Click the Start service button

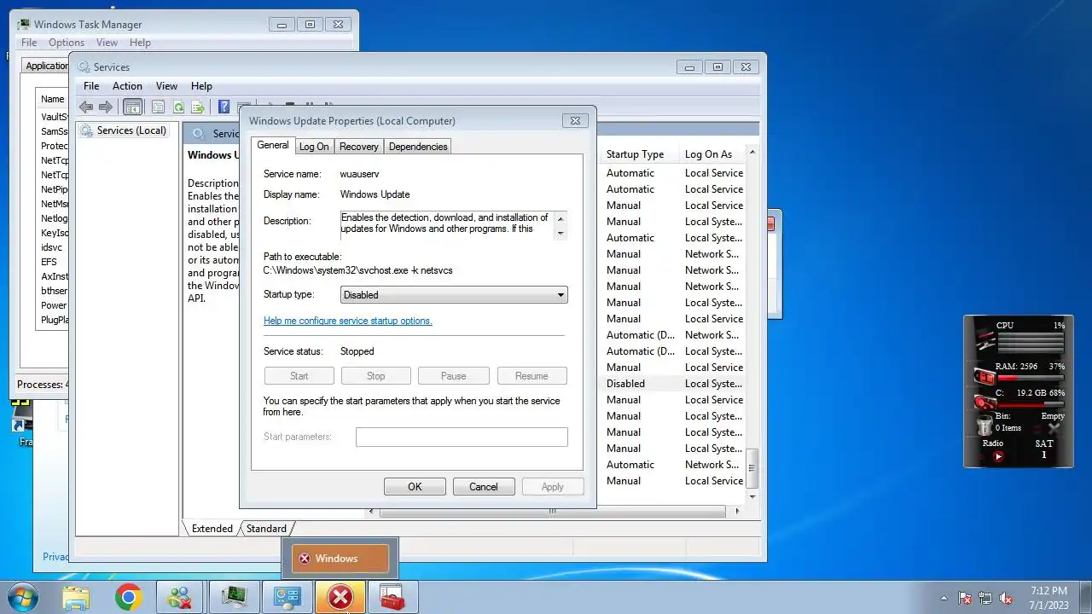(x=299, y=376)
